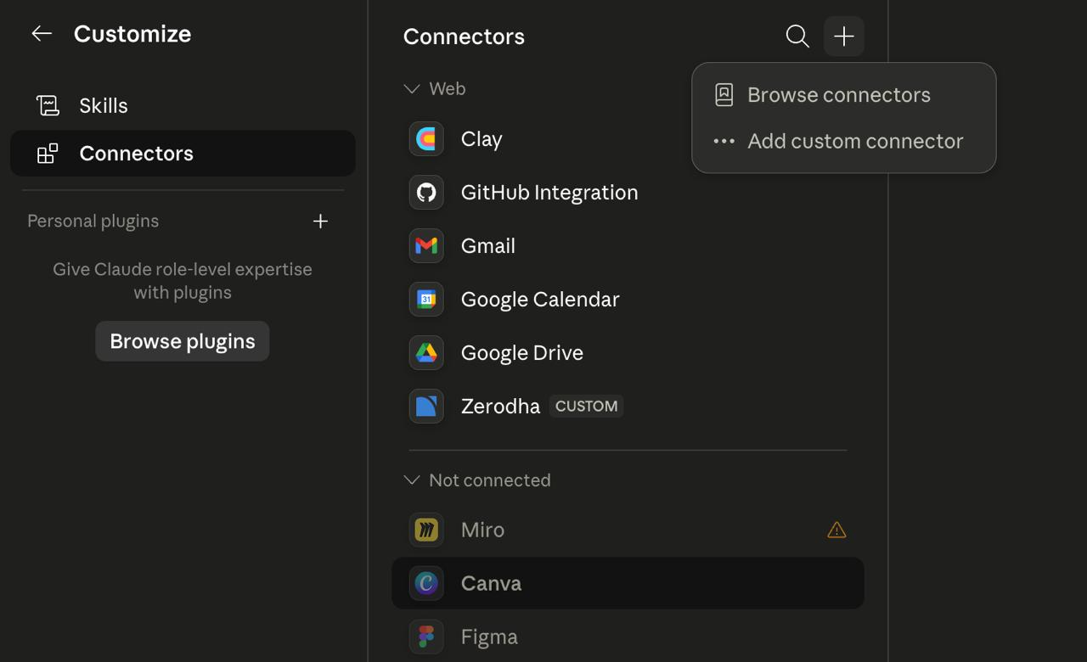Image resolution: width=1087 pixels, height=662 pixels.
Task: Select the Figma connector name
Action: point(489,637)
